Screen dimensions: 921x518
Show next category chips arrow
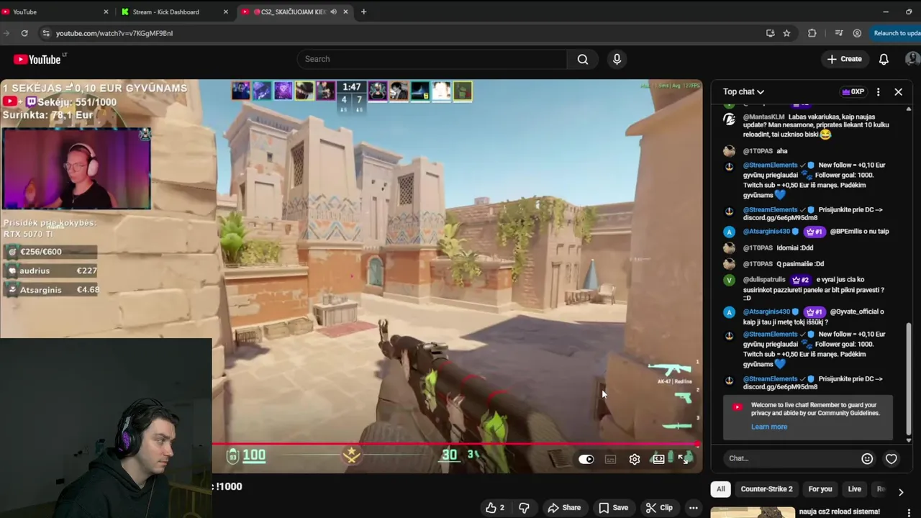901,492
